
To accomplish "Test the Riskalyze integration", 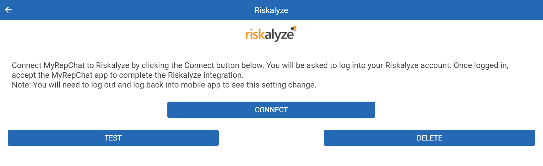I will tap(113, 138).
